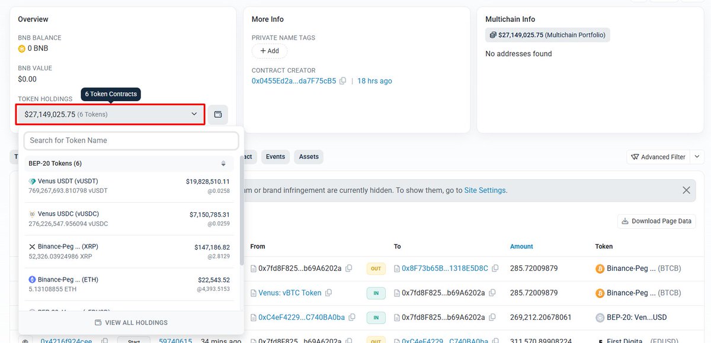Toggle the Advanced Filter button

tap(658, 157)
